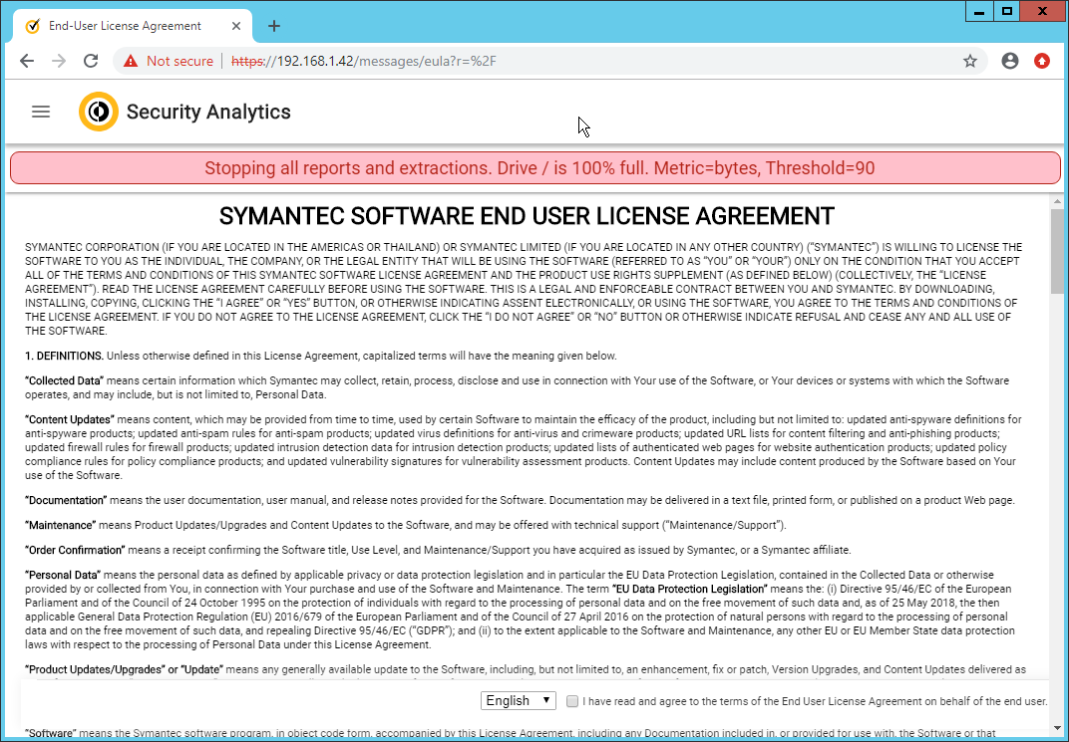The width and height of the screenshot is (1069, 742).
Task: Open the hamburger navigation menu
Action: [41, 112]
